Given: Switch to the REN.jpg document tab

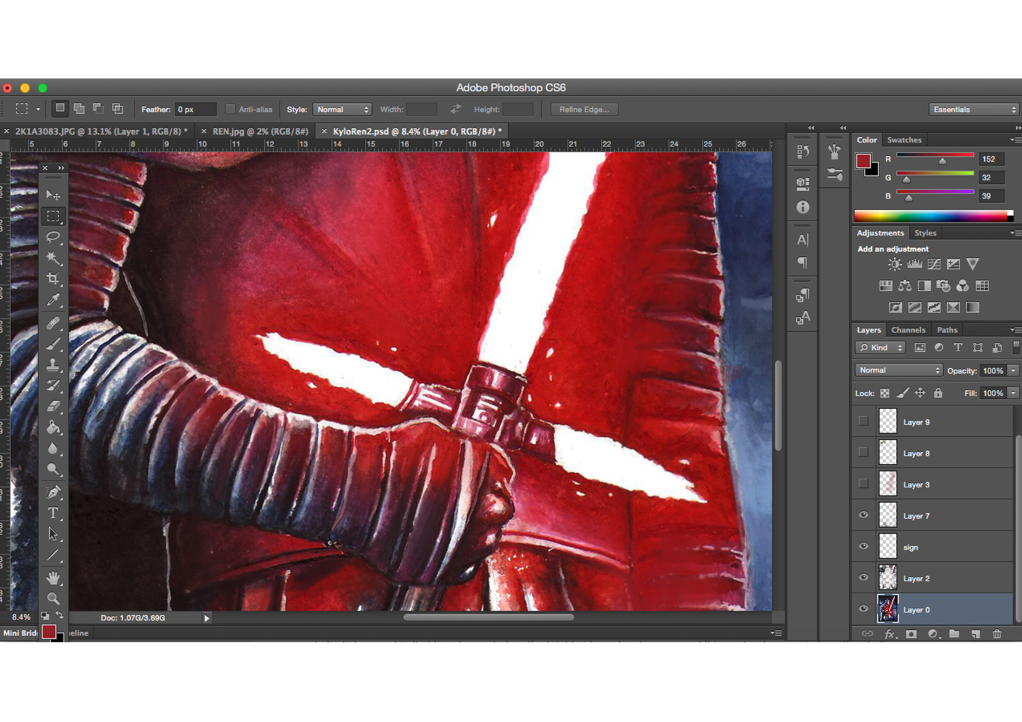Looking at the screenshot, I should (x=260, y=132).
